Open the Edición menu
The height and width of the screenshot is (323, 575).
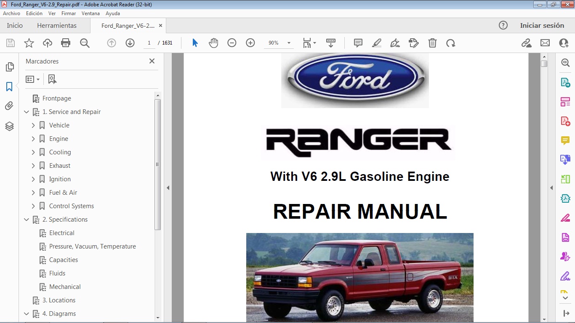point(34,13)
